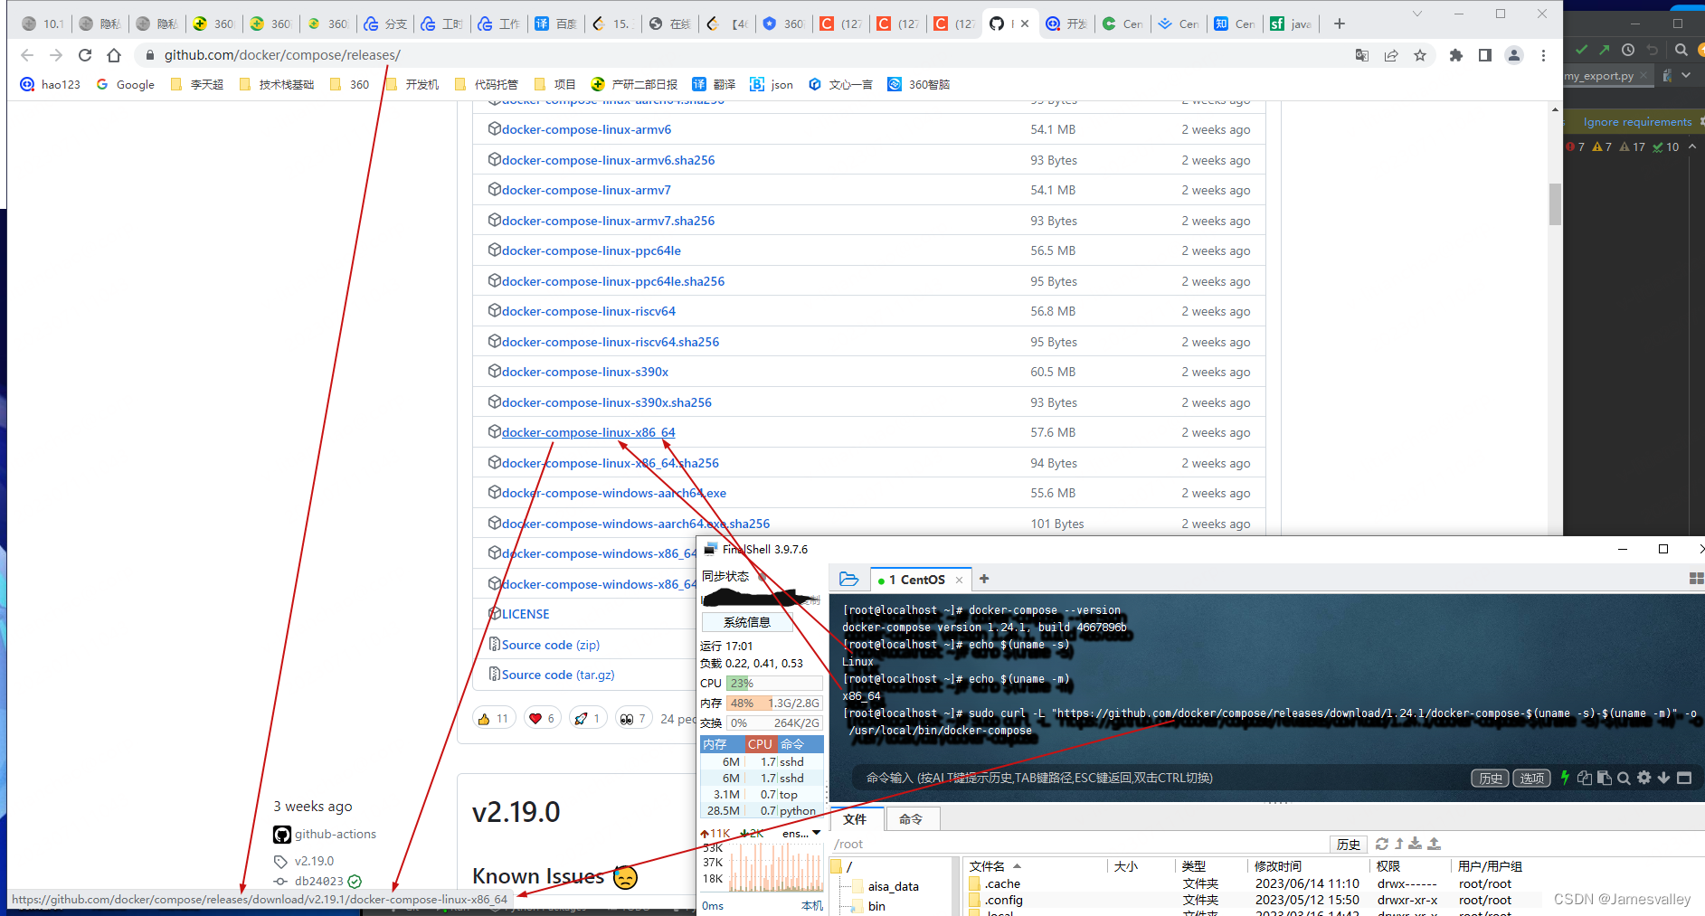Toggle the Chrome side panel icon
Viewport: 1705px width, 916px height.
1485,55
